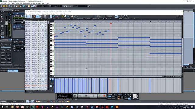Toggle Loop mode in transport
Image resolution: width=195 pixels, height=109 pixels.
click(x=113, y=98)
